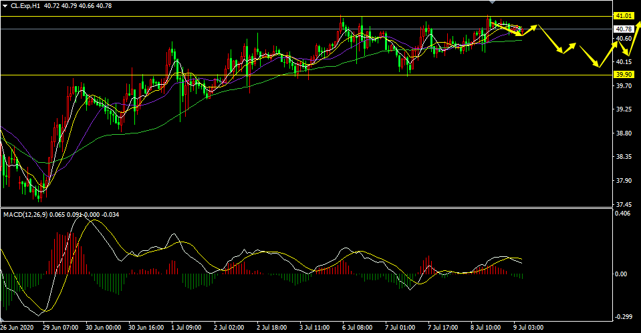Click the 26 Jun 2020 date label

coord(17,328)
